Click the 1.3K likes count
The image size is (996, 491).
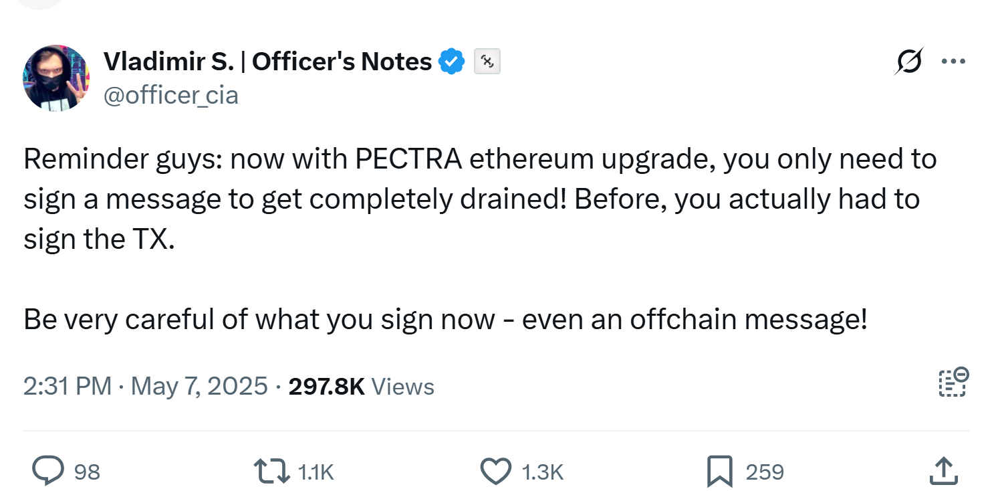[541, 472]
